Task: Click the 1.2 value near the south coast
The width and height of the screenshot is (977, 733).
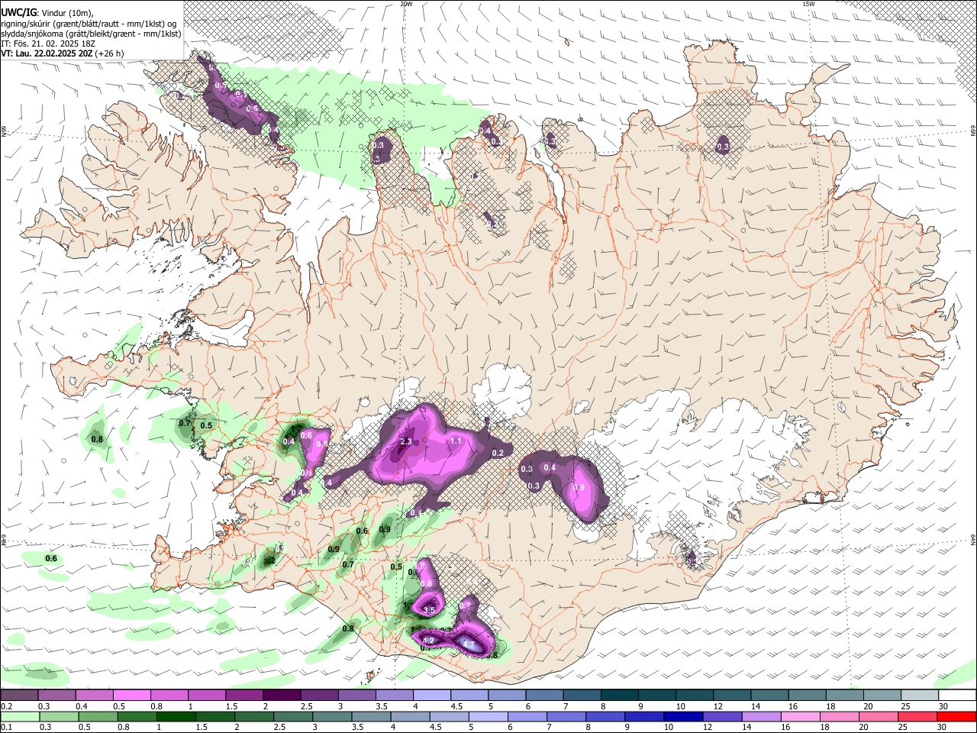Action: 428,640
